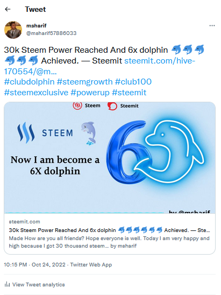This screenshot has height=295, width=221.
Task: Click the Twitter Web App source label
Action: (x=91, y=265)
